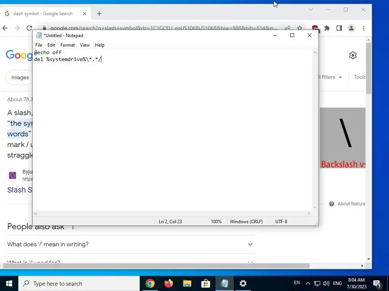Screen dimensions: 389x291
Task: Reload the Chrome page
Action: coord(29,28)
